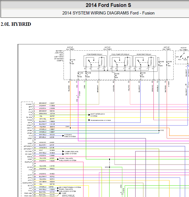The height and width of the screenshot is (197, 189).
Task: Click the 'BATTERY JUNCTION BOX' label
Action: point(59,56)
